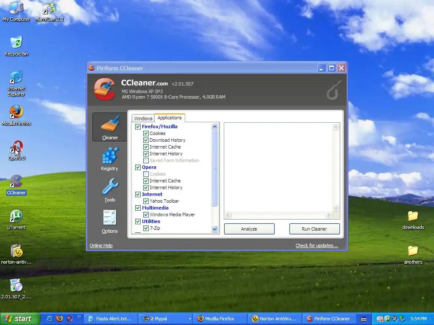Click the Opera Internet History label
The height and width of the screenshot is (325, 434).
coord(166,187)
